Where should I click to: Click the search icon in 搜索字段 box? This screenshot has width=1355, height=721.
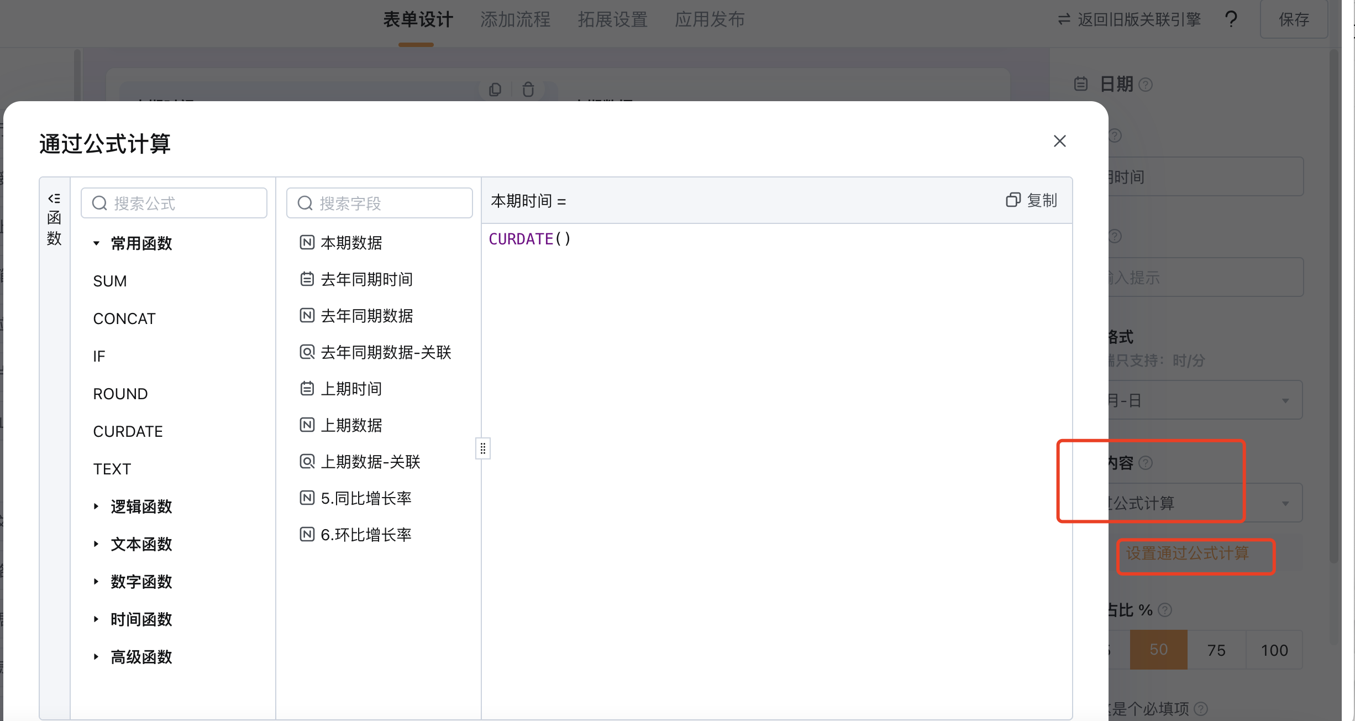tap(305, 203)
